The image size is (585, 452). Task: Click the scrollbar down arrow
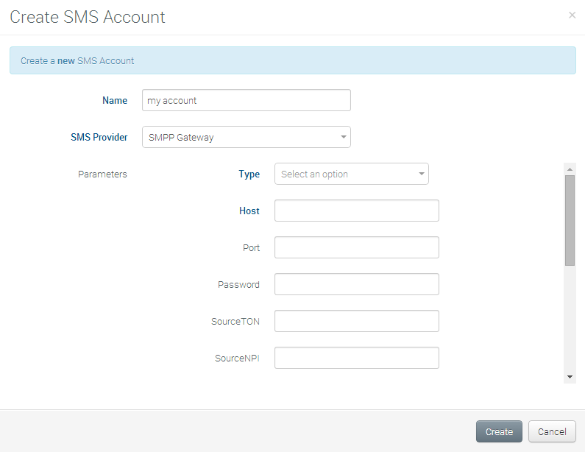coord(570,376)
